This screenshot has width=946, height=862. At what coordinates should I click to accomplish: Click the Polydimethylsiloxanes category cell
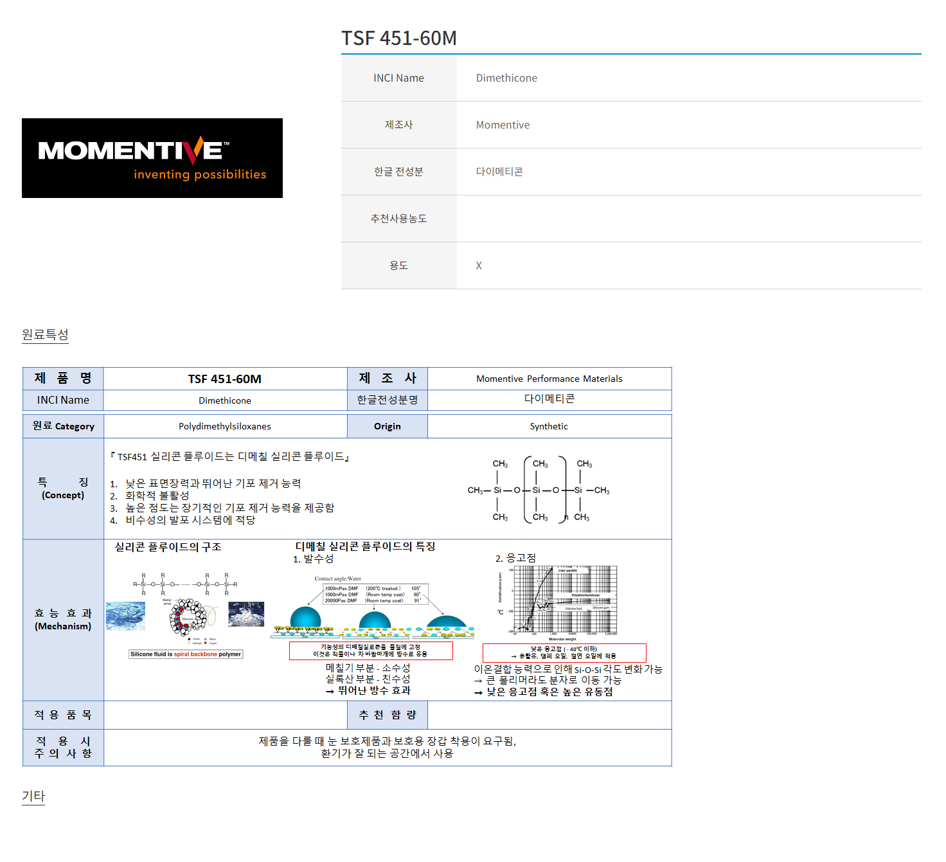coord(225,426)
